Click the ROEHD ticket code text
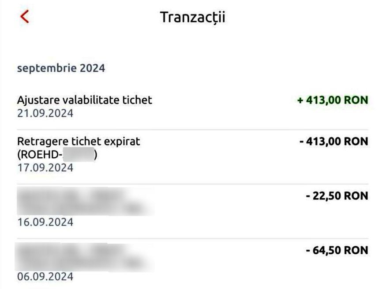 [x=40, y=155]
